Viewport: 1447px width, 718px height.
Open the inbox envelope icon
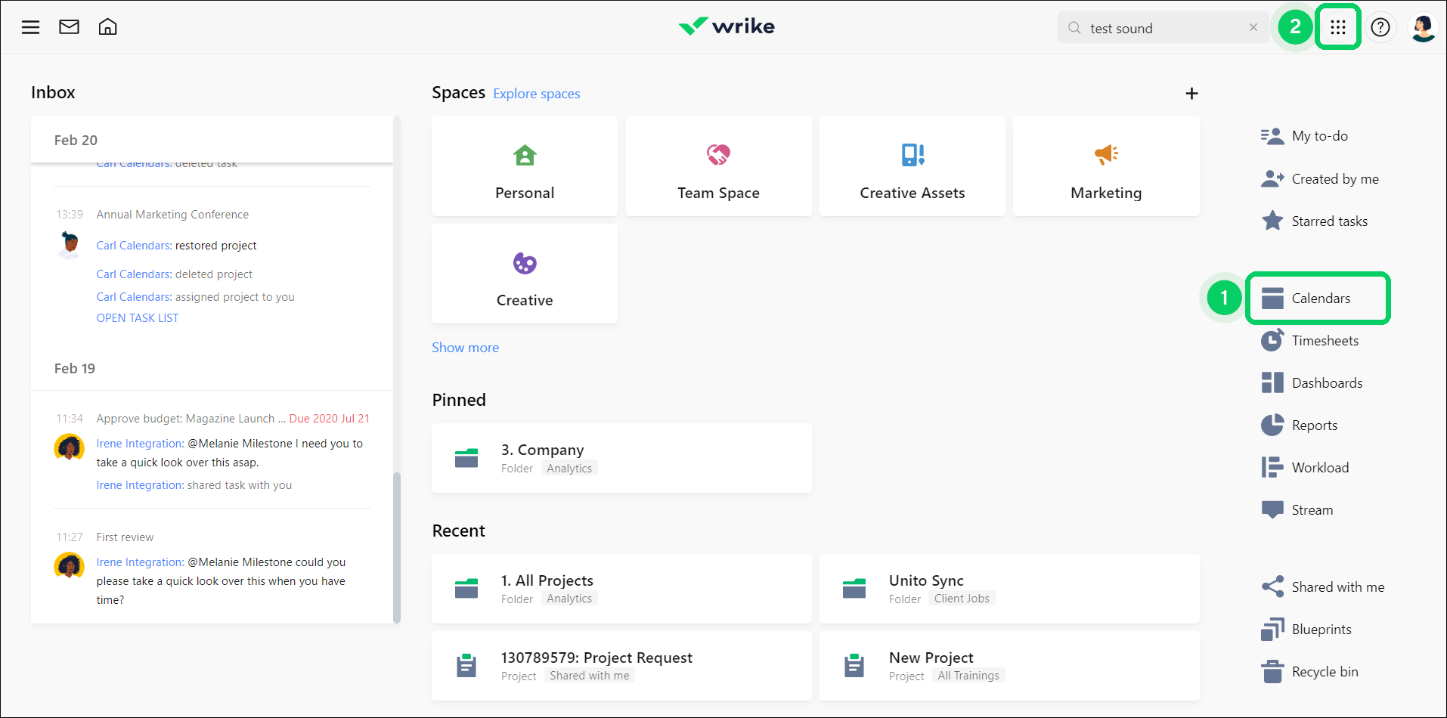click(69, 27)
